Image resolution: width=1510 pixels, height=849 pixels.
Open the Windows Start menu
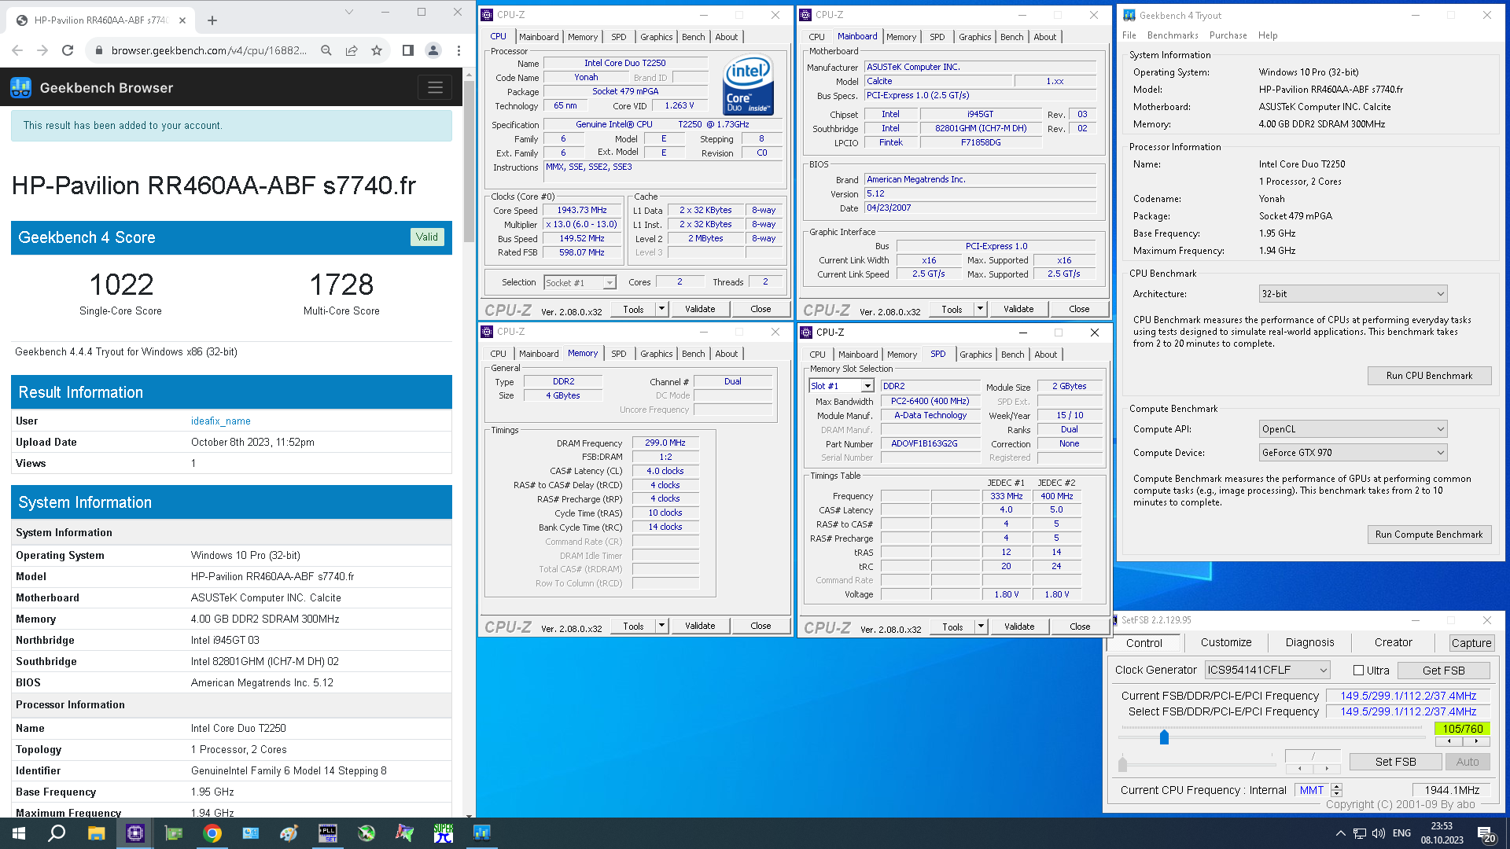tap(19, 833)
